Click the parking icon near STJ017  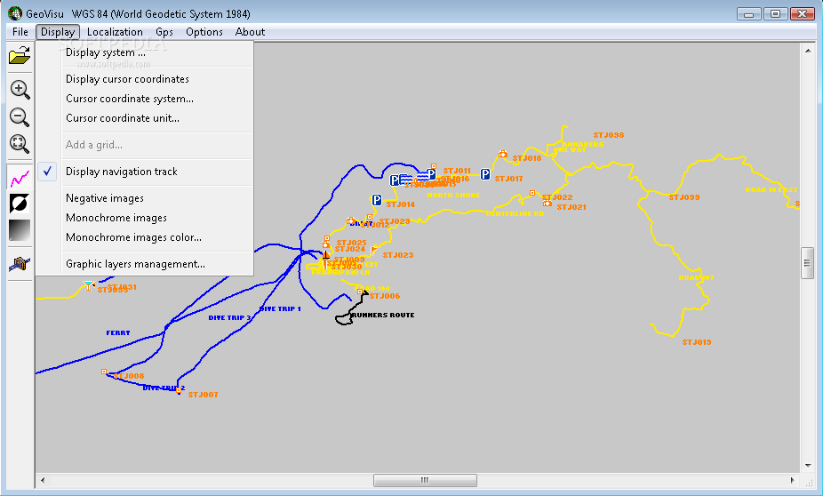click(x=485, y=174)
